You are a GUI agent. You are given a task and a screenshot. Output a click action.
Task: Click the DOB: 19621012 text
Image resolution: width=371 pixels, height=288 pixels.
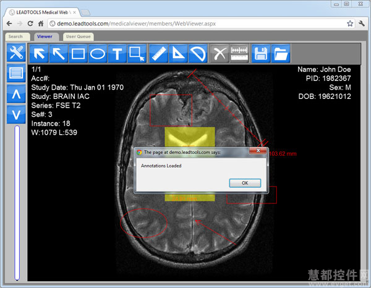[x=325, y=96]
